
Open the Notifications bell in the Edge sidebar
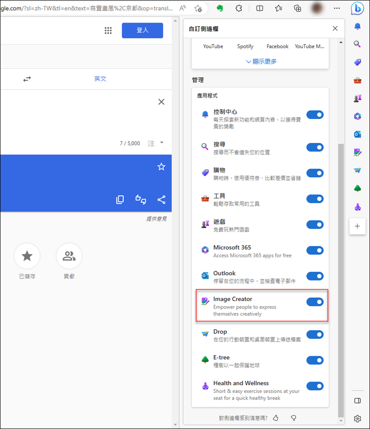click(x=358, y=26)
